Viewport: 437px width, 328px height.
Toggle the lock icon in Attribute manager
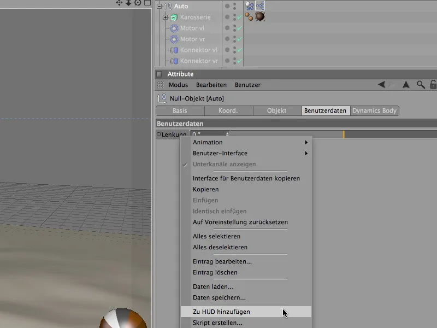click(x=433, y=85)
